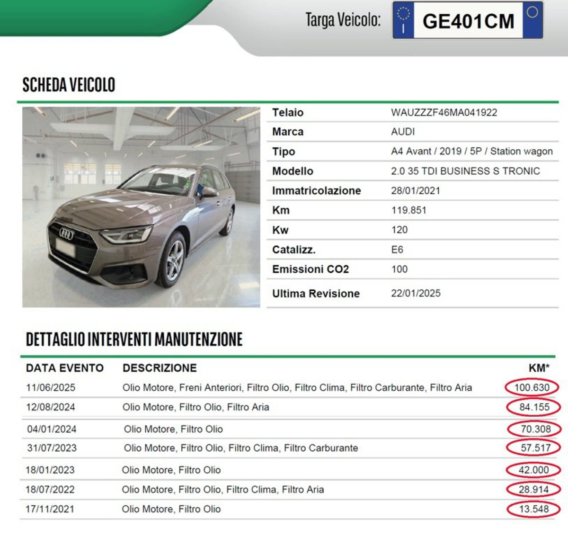Click the Audi A4 Avant vehicle photo
The height and width of the screenshot is (538, 568).
pos(141,207)
